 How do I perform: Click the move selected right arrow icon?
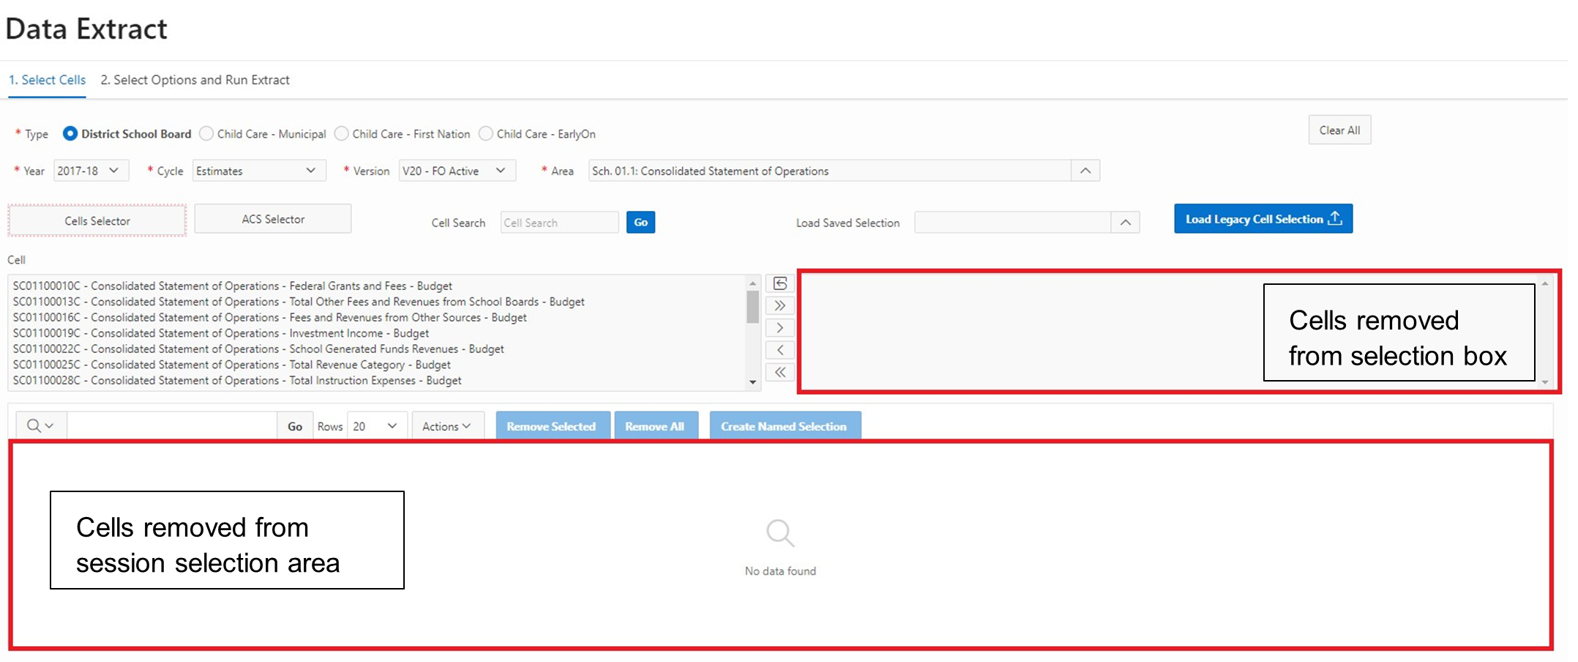click(780, 328)
